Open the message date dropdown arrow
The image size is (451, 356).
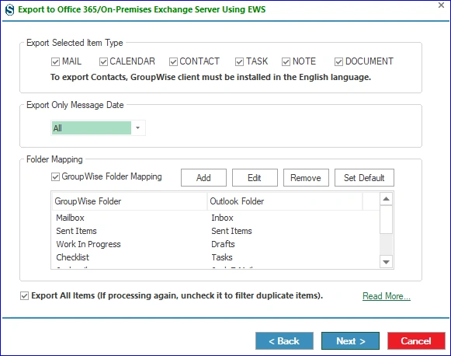137,128
